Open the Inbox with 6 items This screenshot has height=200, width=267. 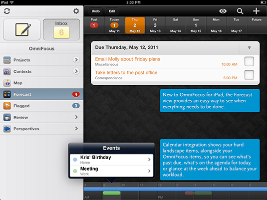61,29
